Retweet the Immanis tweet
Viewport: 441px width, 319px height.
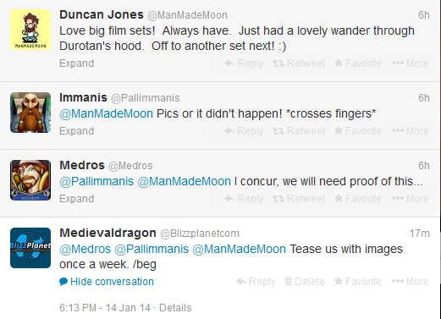tap(299, 131)
